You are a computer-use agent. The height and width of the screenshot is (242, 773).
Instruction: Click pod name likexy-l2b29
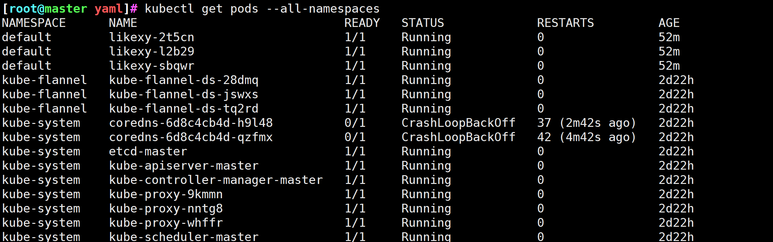[152, 52]
